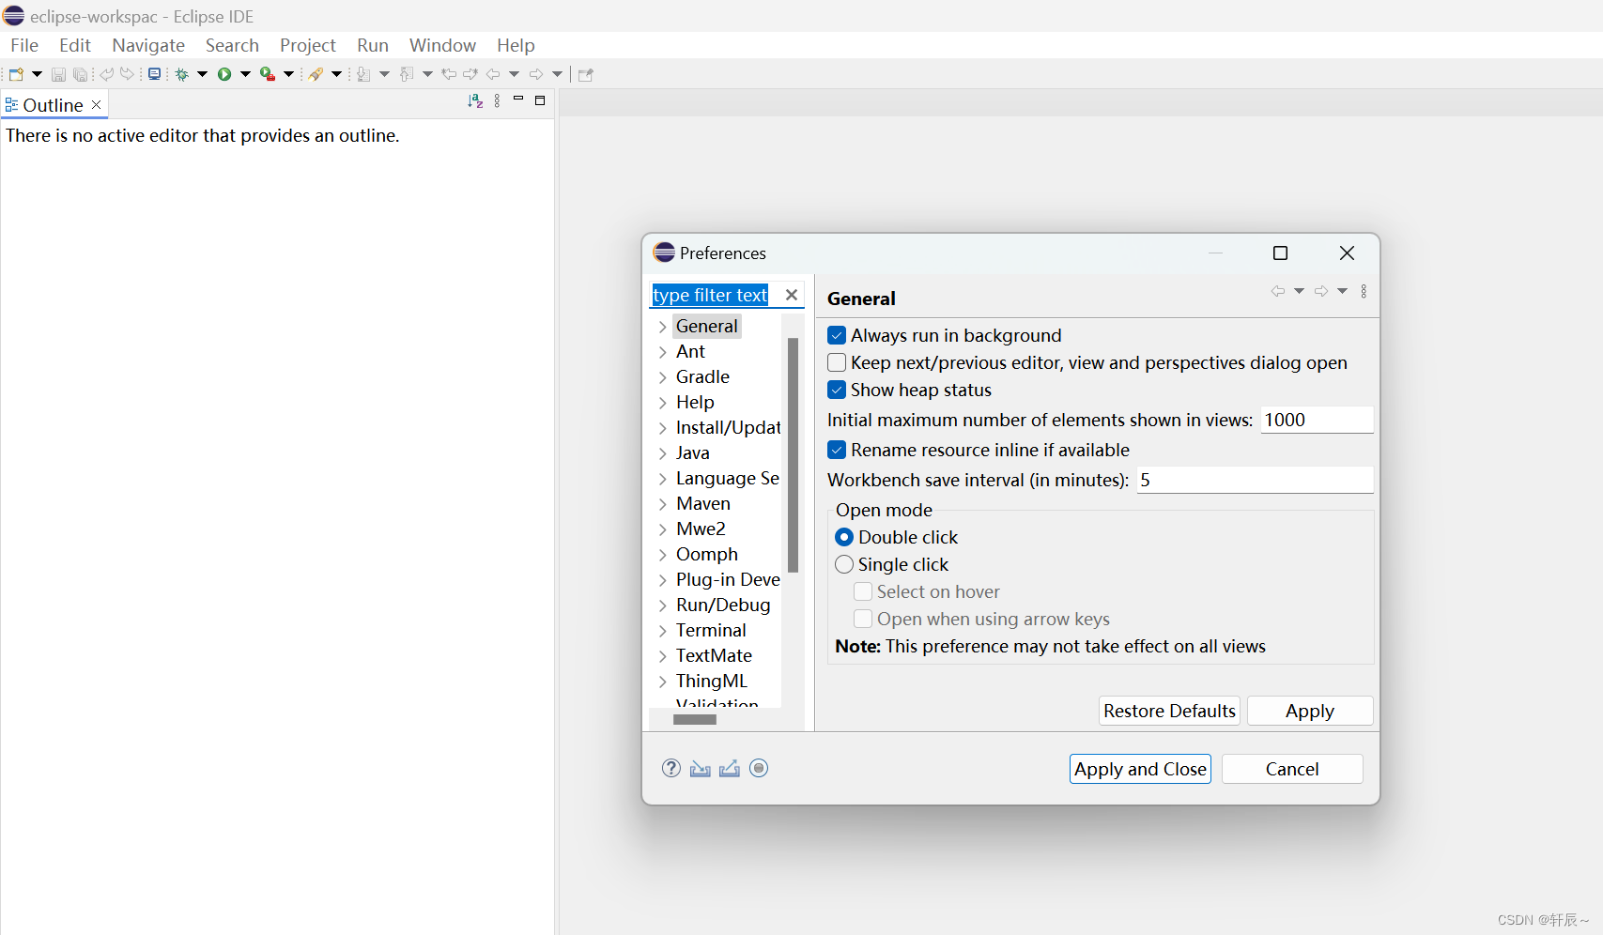Open the Edit menu
Image resolution: width=1603 pixels, height=935 pixels.
point(75,45)
